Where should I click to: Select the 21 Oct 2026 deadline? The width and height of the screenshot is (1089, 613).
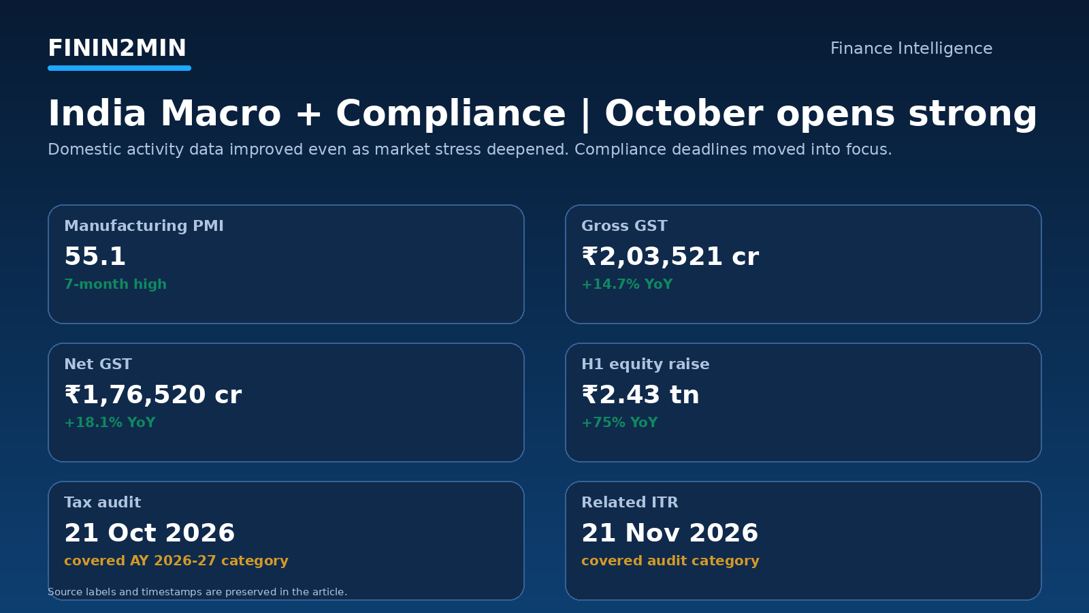click(x=149, y=533)
